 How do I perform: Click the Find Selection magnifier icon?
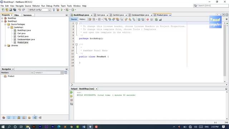click(106, 19)
